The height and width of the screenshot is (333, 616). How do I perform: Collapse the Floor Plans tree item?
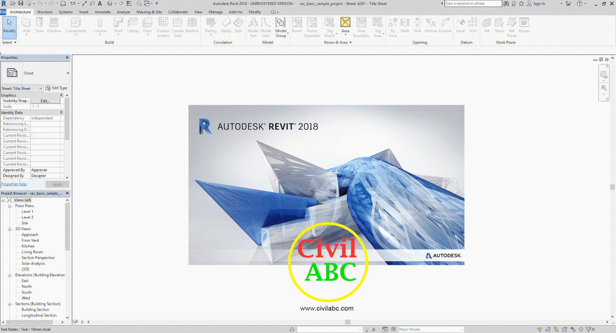(10, 205)
